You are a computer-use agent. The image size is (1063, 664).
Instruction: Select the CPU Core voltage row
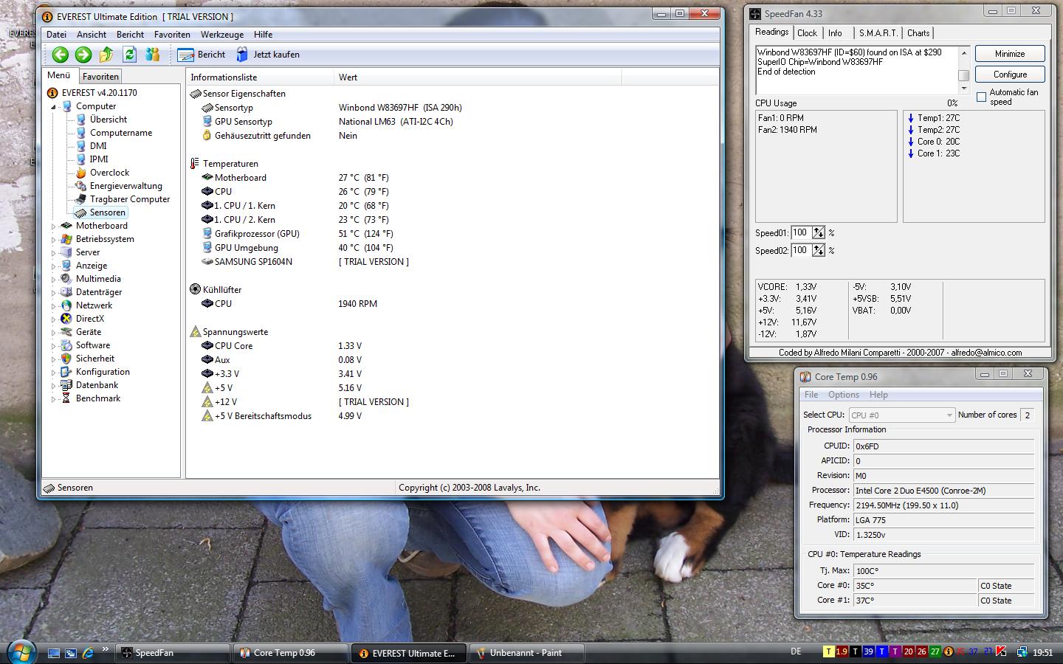coord(452,346)
